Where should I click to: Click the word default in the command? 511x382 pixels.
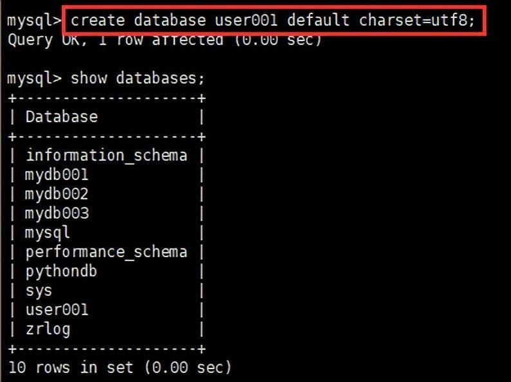pos(319,21)
